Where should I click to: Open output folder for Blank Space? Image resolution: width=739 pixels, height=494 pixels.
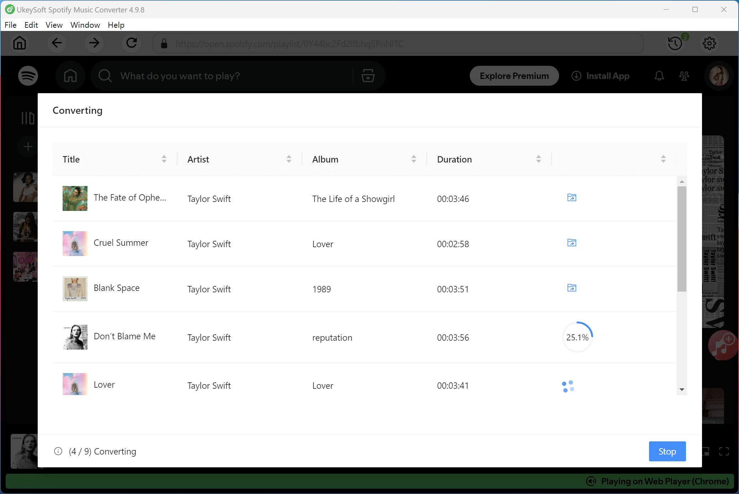(571, 288)
